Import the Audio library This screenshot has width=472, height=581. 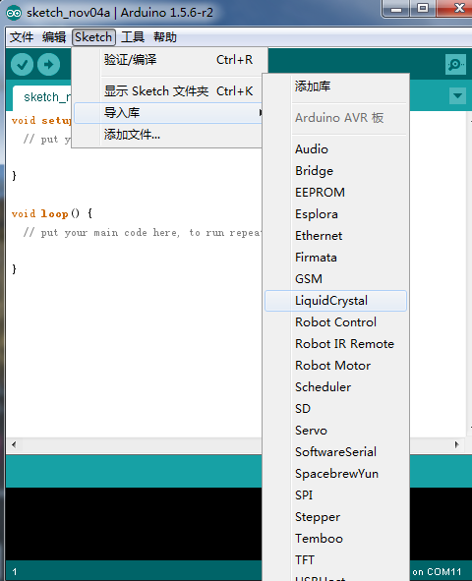coord(335,149)
